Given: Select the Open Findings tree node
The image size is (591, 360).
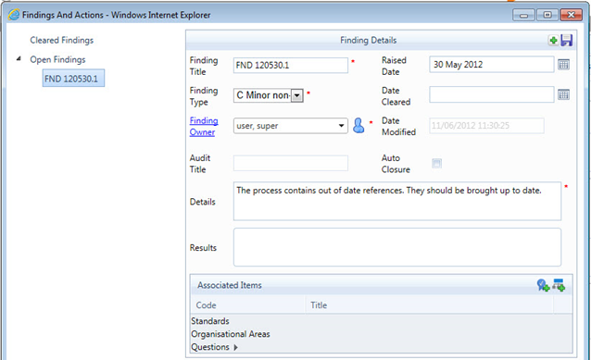Looking at the screenshot, I should pos(57,59).
